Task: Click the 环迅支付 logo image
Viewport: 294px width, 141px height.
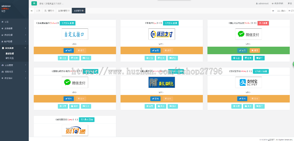Action: pyautogui.click(x=162, y=34)
